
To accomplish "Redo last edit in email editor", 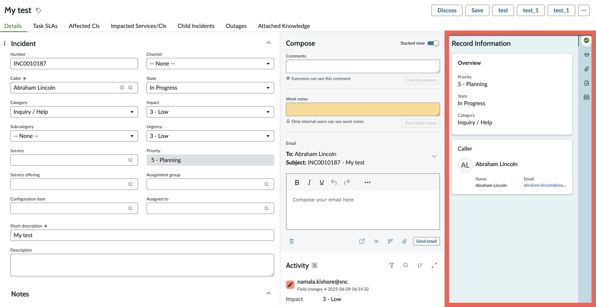I will (x=347, y=182).
